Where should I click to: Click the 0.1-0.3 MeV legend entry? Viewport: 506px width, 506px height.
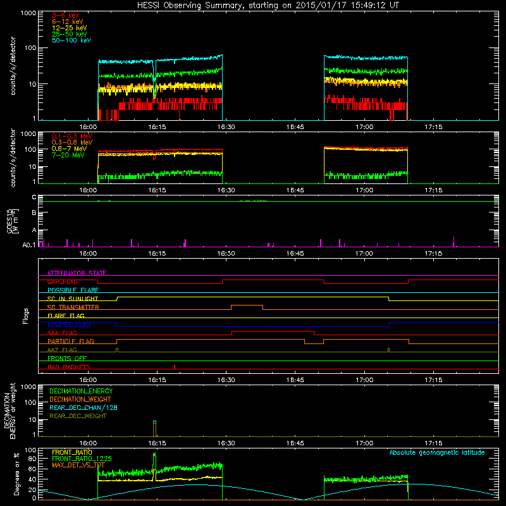tap(72, 136)
